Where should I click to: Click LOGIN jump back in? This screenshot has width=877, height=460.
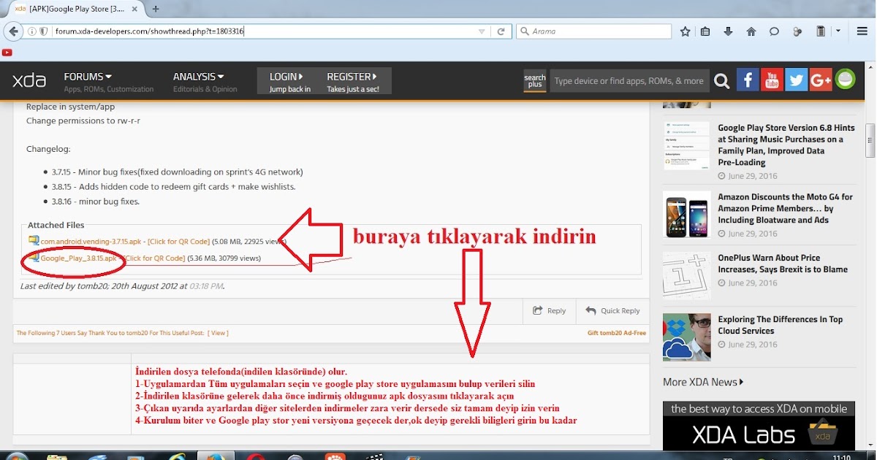pyautogui.click(x=289, y=81)
